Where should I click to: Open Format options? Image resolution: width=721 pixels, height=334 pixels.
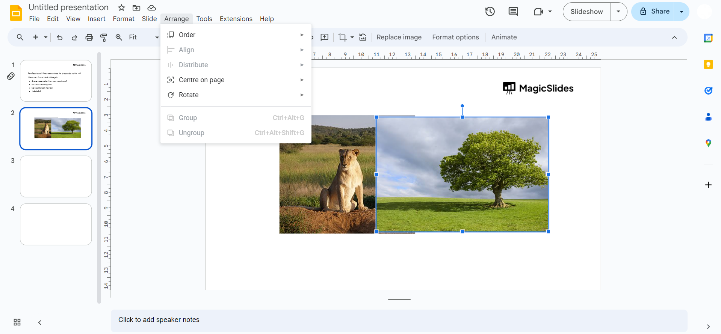click(455, 37)
